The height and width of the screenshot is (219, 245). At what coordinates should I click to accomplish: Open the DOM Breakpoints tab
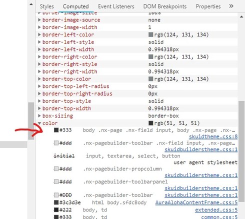(165, 6)
